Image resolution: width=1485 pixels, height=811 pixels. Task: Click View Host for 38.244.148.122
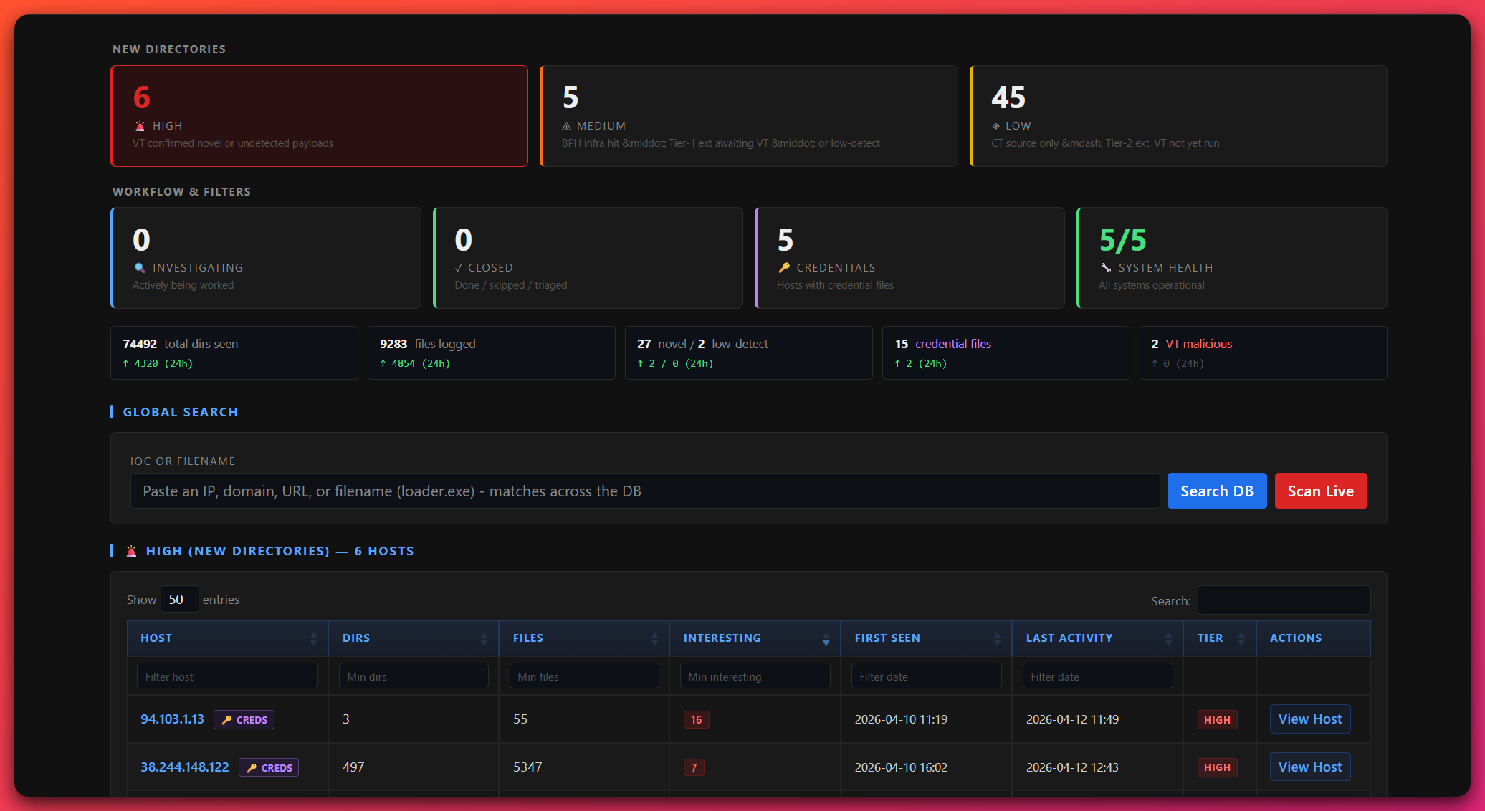[1310, 767]
